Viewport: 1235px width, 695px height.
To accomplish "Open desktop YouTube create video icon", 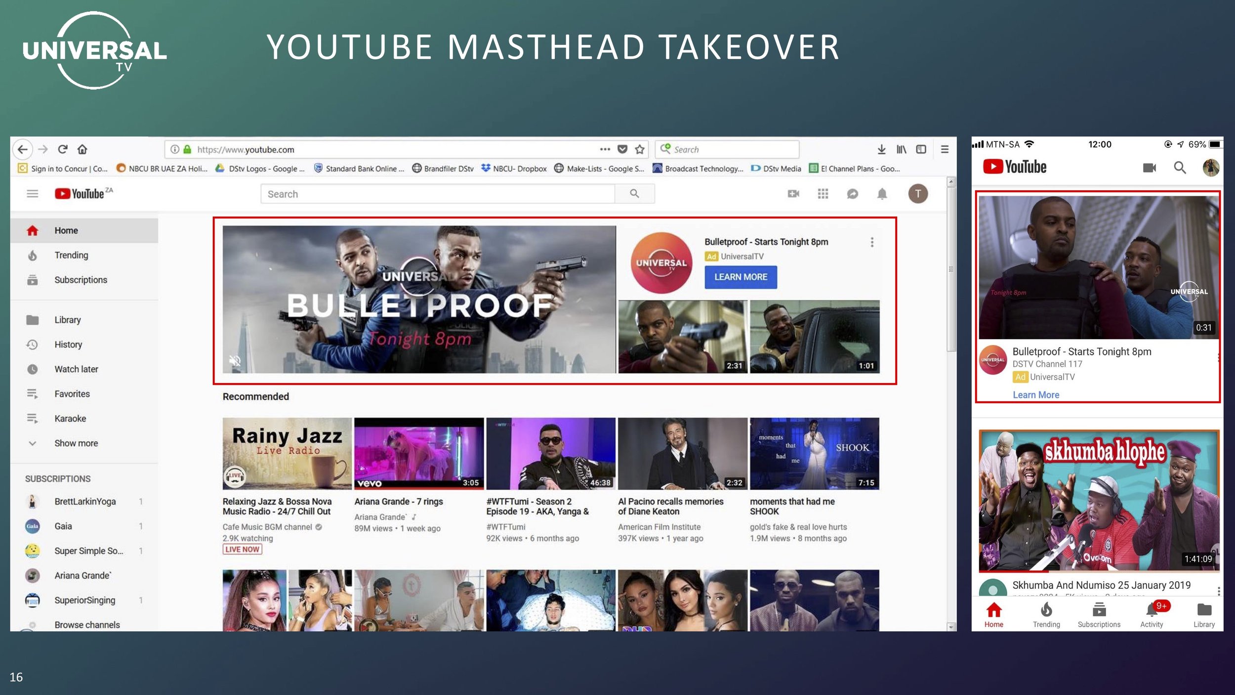I will [x=793, y=194].
